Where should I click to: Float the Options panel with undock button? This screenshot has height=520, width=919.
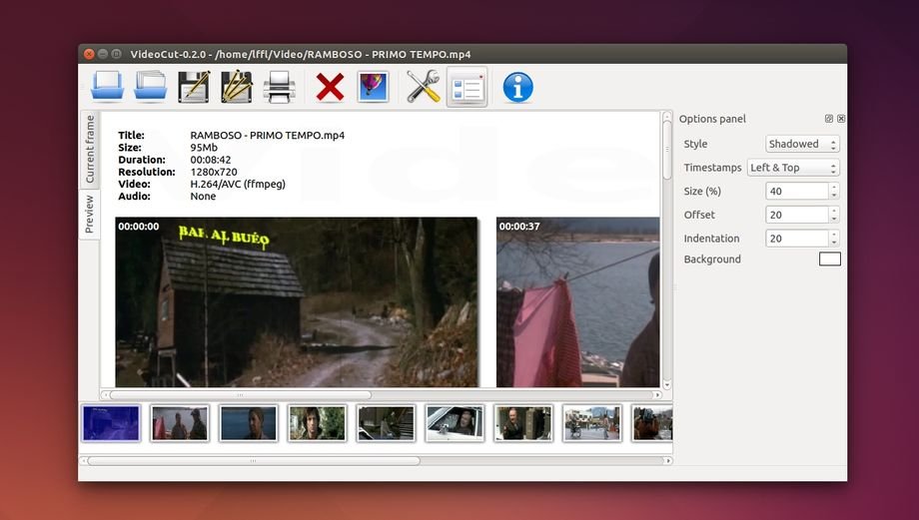[x=829, y=119]
